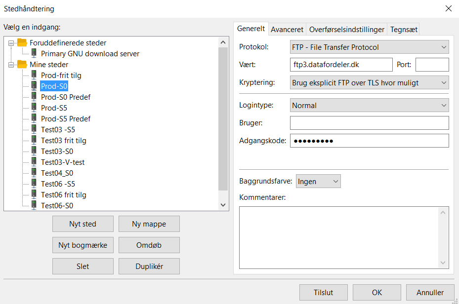This screenshot has height=304, width=459.
Task: Open the Protokol dropdown
Action: click(369, 47)
